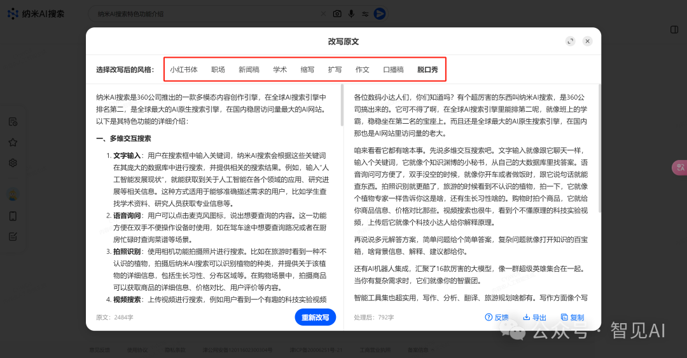Click the translate floating icon

pyautogui.click(x=679, y=168)
